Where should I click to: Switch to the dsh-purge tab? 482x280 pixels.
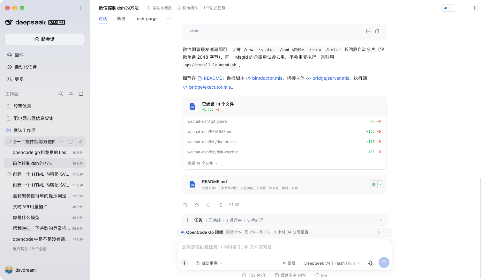(147, 18)
